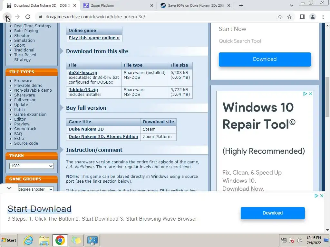This screenshot has height=247, width=330.
Task: Click Play this game online link
Action: [94, 38]
